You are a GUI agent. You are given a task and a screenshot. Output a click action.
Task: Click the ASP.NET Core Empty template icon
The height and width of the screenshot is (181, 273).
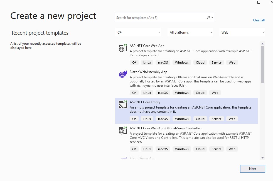(x=123, y=104)
